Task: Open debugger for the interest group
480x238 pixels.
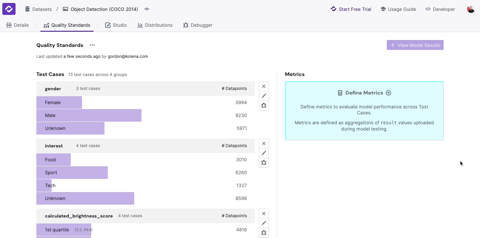Action: click(x=263, y=163)
